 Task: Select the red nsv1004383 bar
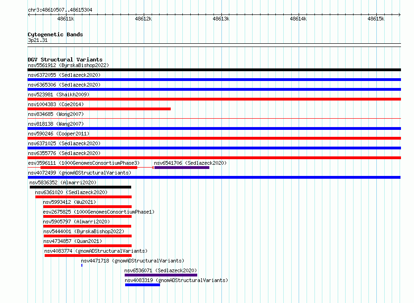coord(99,109)
